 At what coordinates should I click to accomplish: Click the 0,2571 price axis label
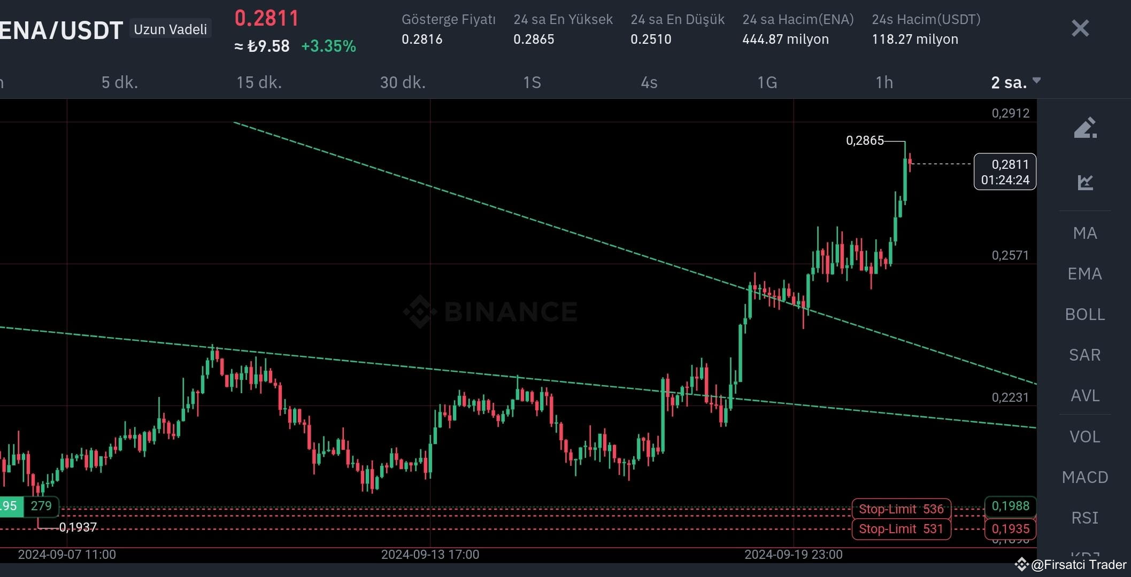point(1010,255)
